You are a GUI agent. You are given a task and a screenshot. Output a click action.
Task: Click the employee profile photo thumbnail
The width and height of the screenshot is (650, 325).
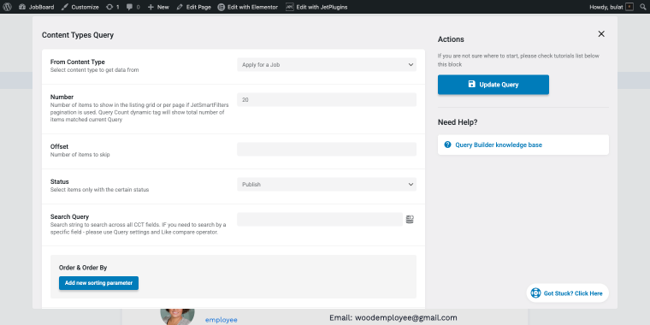pyautogui.click(x=177, y=316)
